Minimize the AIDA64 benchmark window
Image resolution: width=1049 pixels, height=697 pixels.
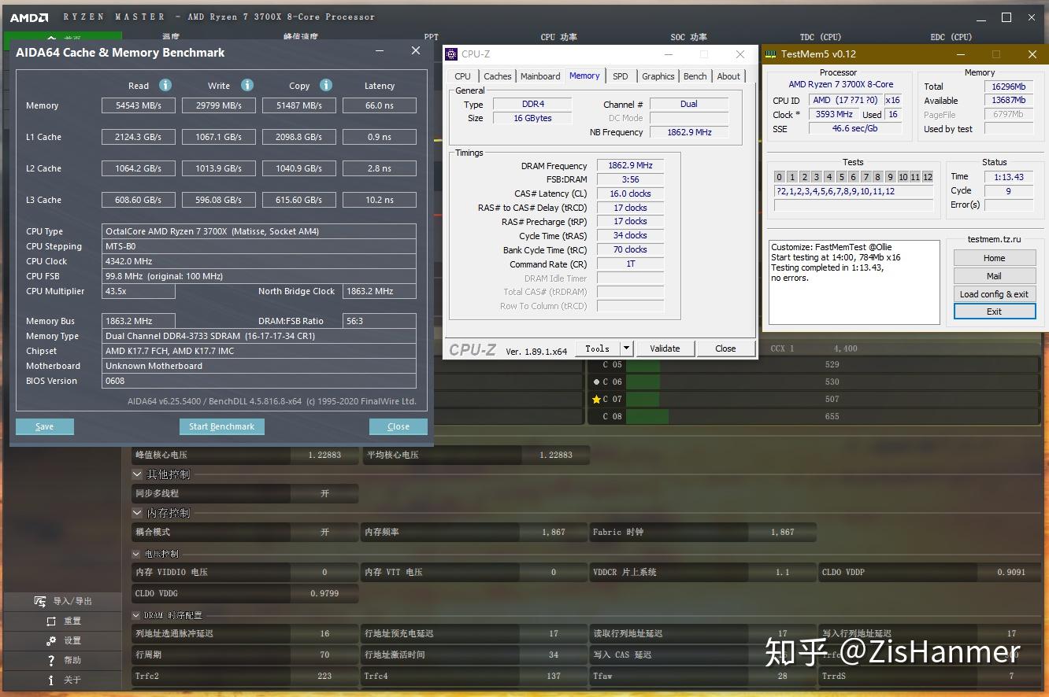point(380,51)
